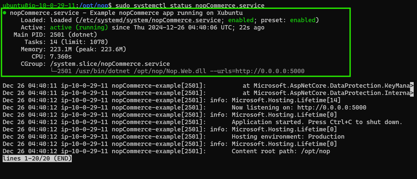This screenshot has height=179, width=417.
Task: Click the /system.slice/nopCommerce.service CGroup path
Action: [x=110, y=64]
